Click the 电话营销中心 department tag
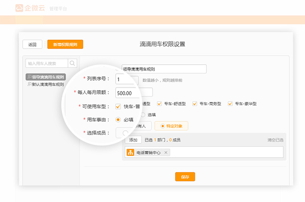 tap(147, 152)
